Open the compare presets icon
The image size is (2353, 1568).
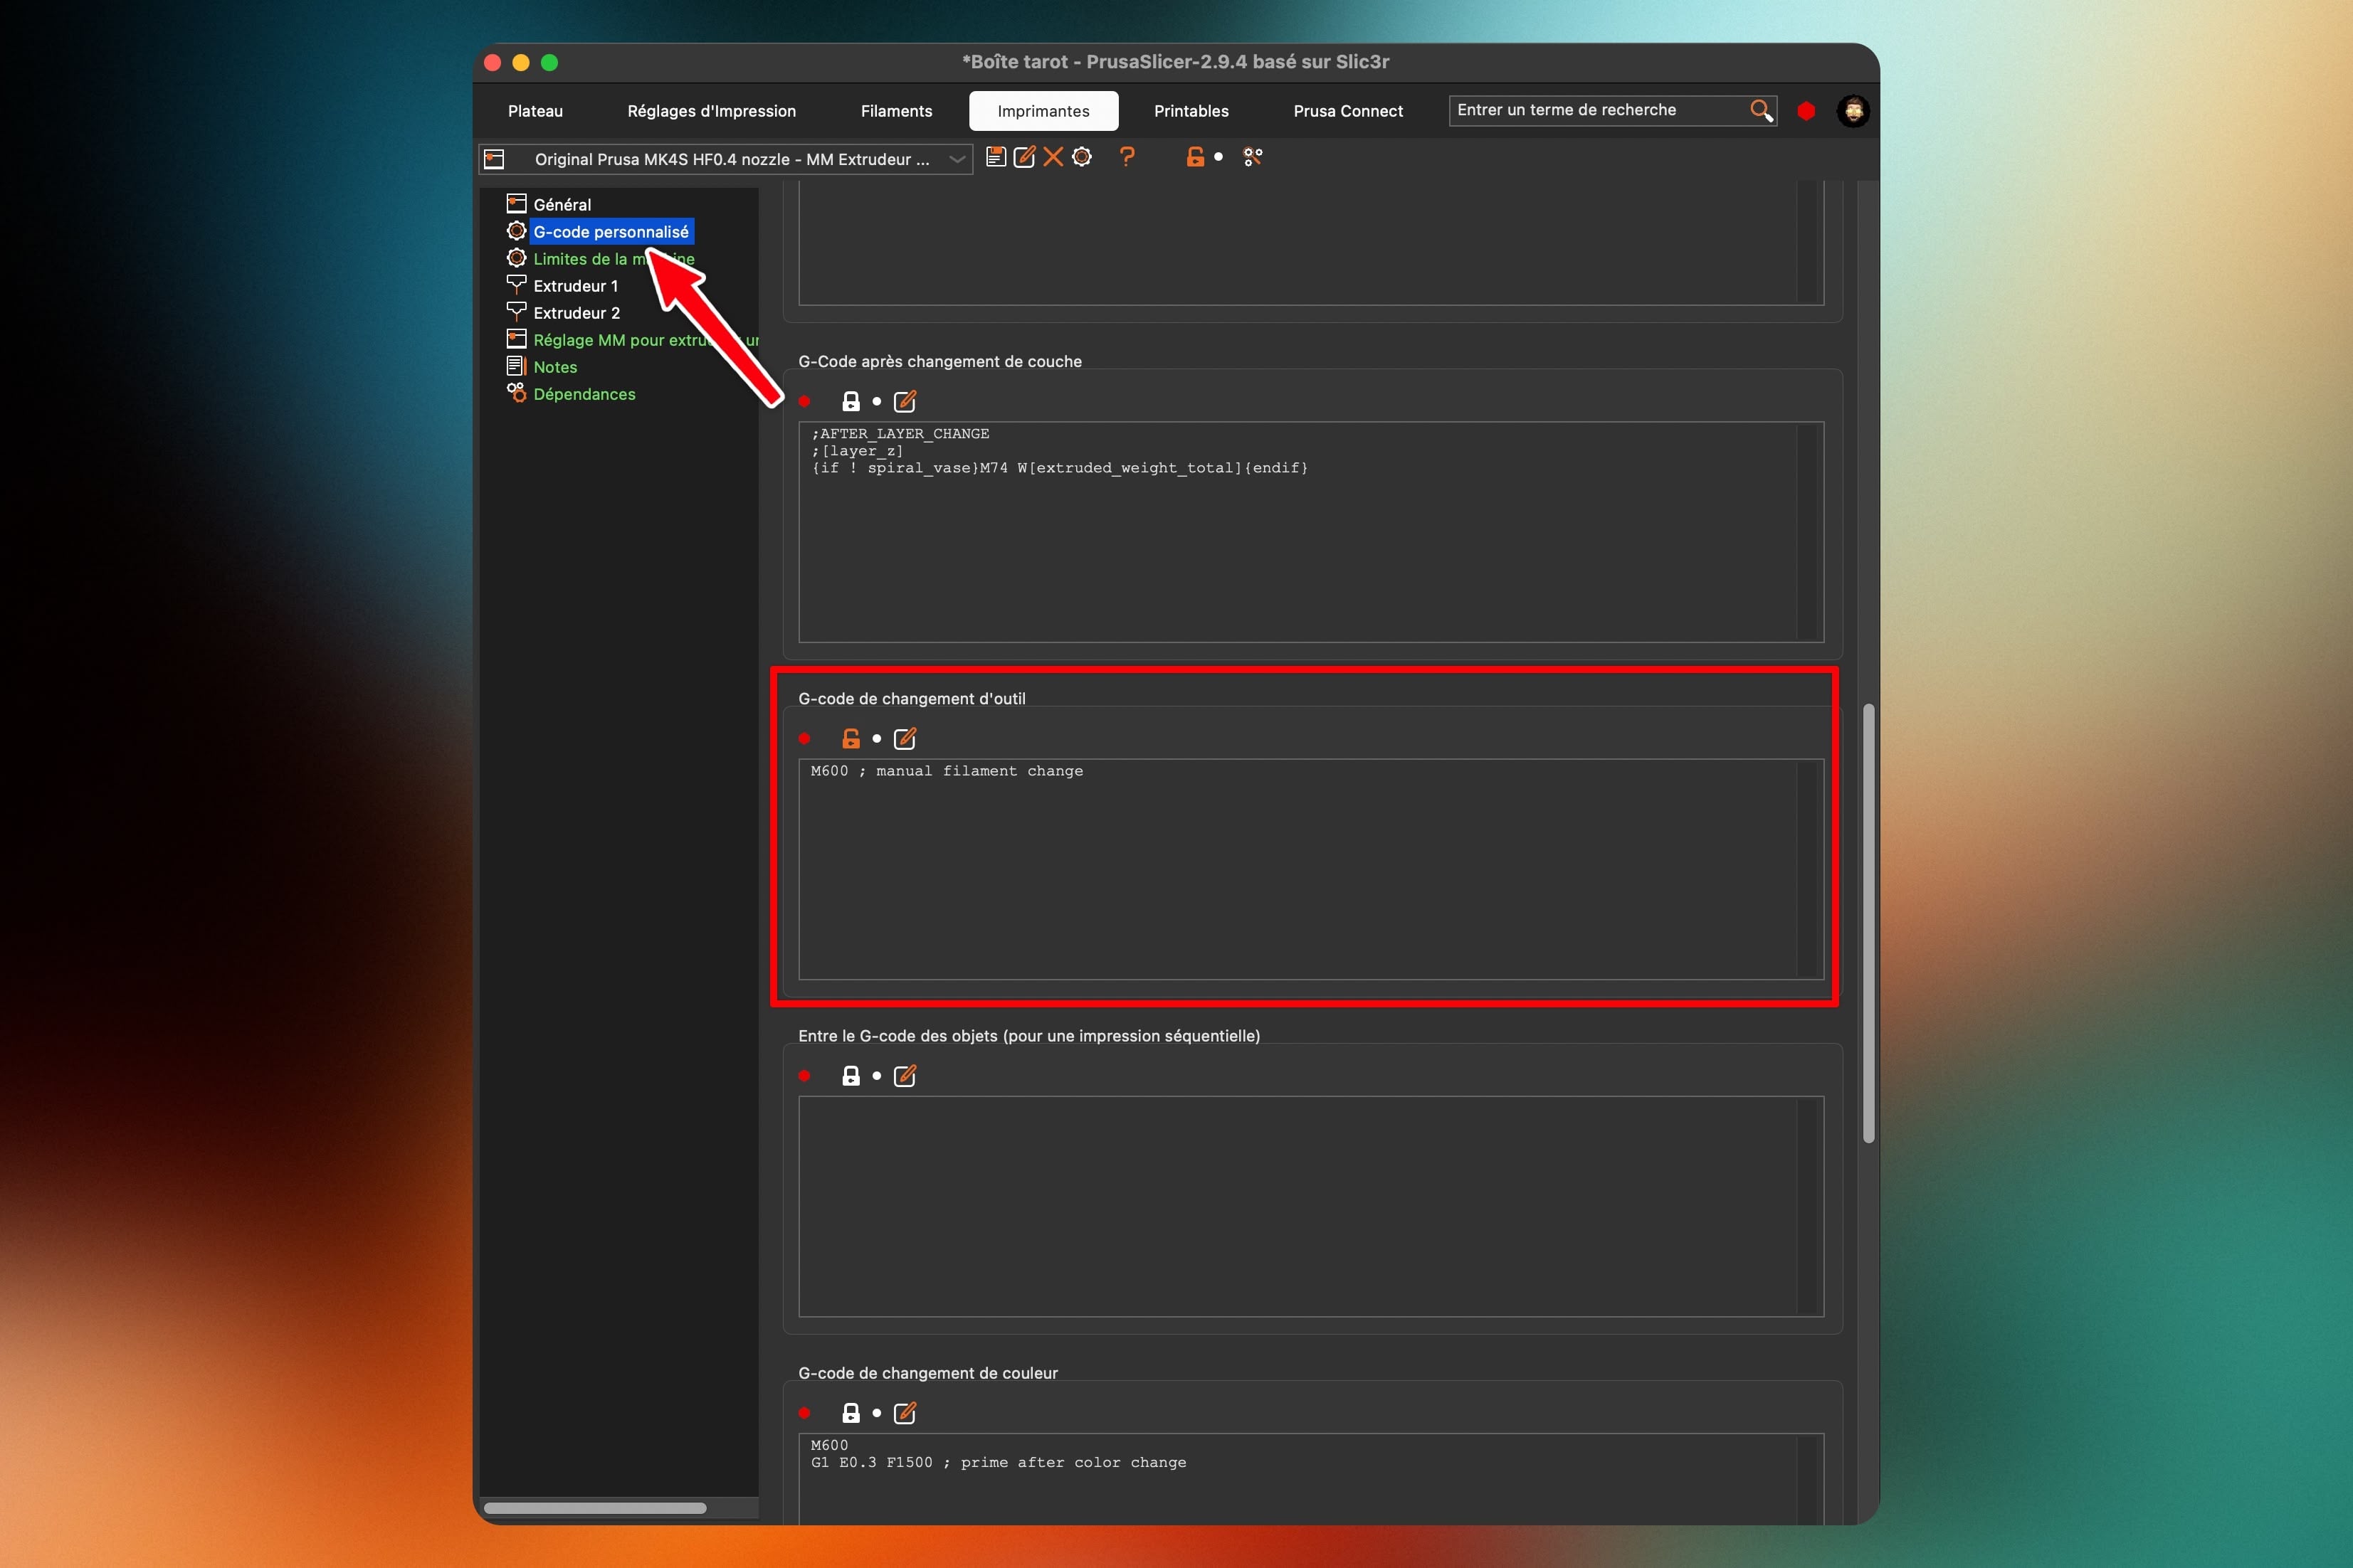[1253, 157]
